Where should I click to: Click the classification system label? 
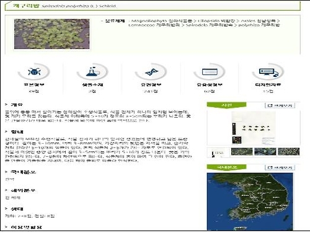(x=115, y=21)
